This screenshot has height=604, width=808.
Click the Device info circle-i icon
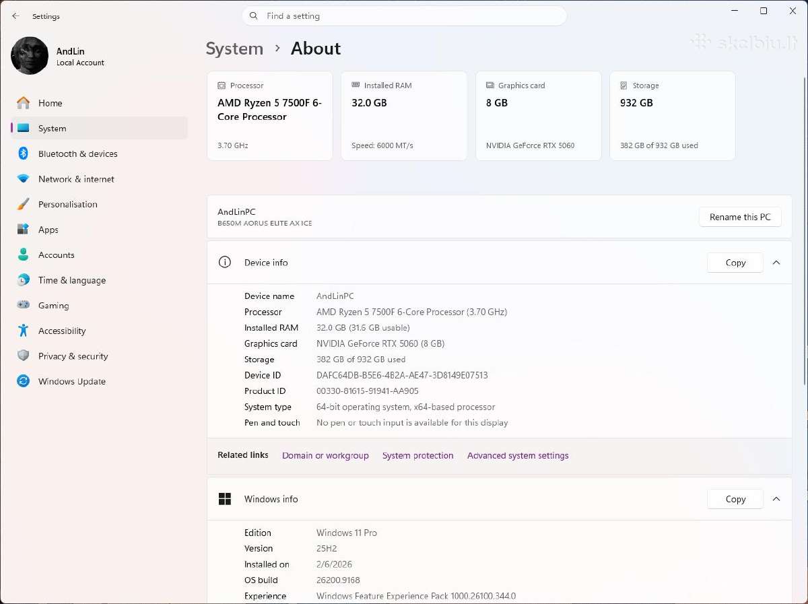point(225,263)
